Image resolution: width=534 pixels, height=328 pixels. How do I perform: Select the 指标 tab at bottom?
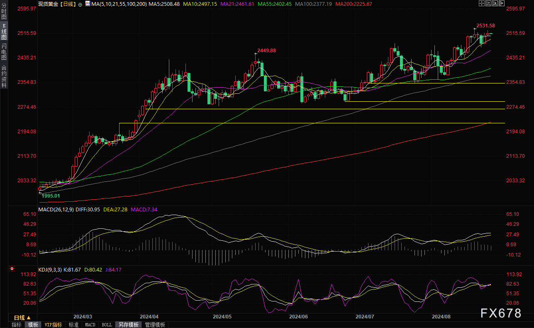[17, 325]
